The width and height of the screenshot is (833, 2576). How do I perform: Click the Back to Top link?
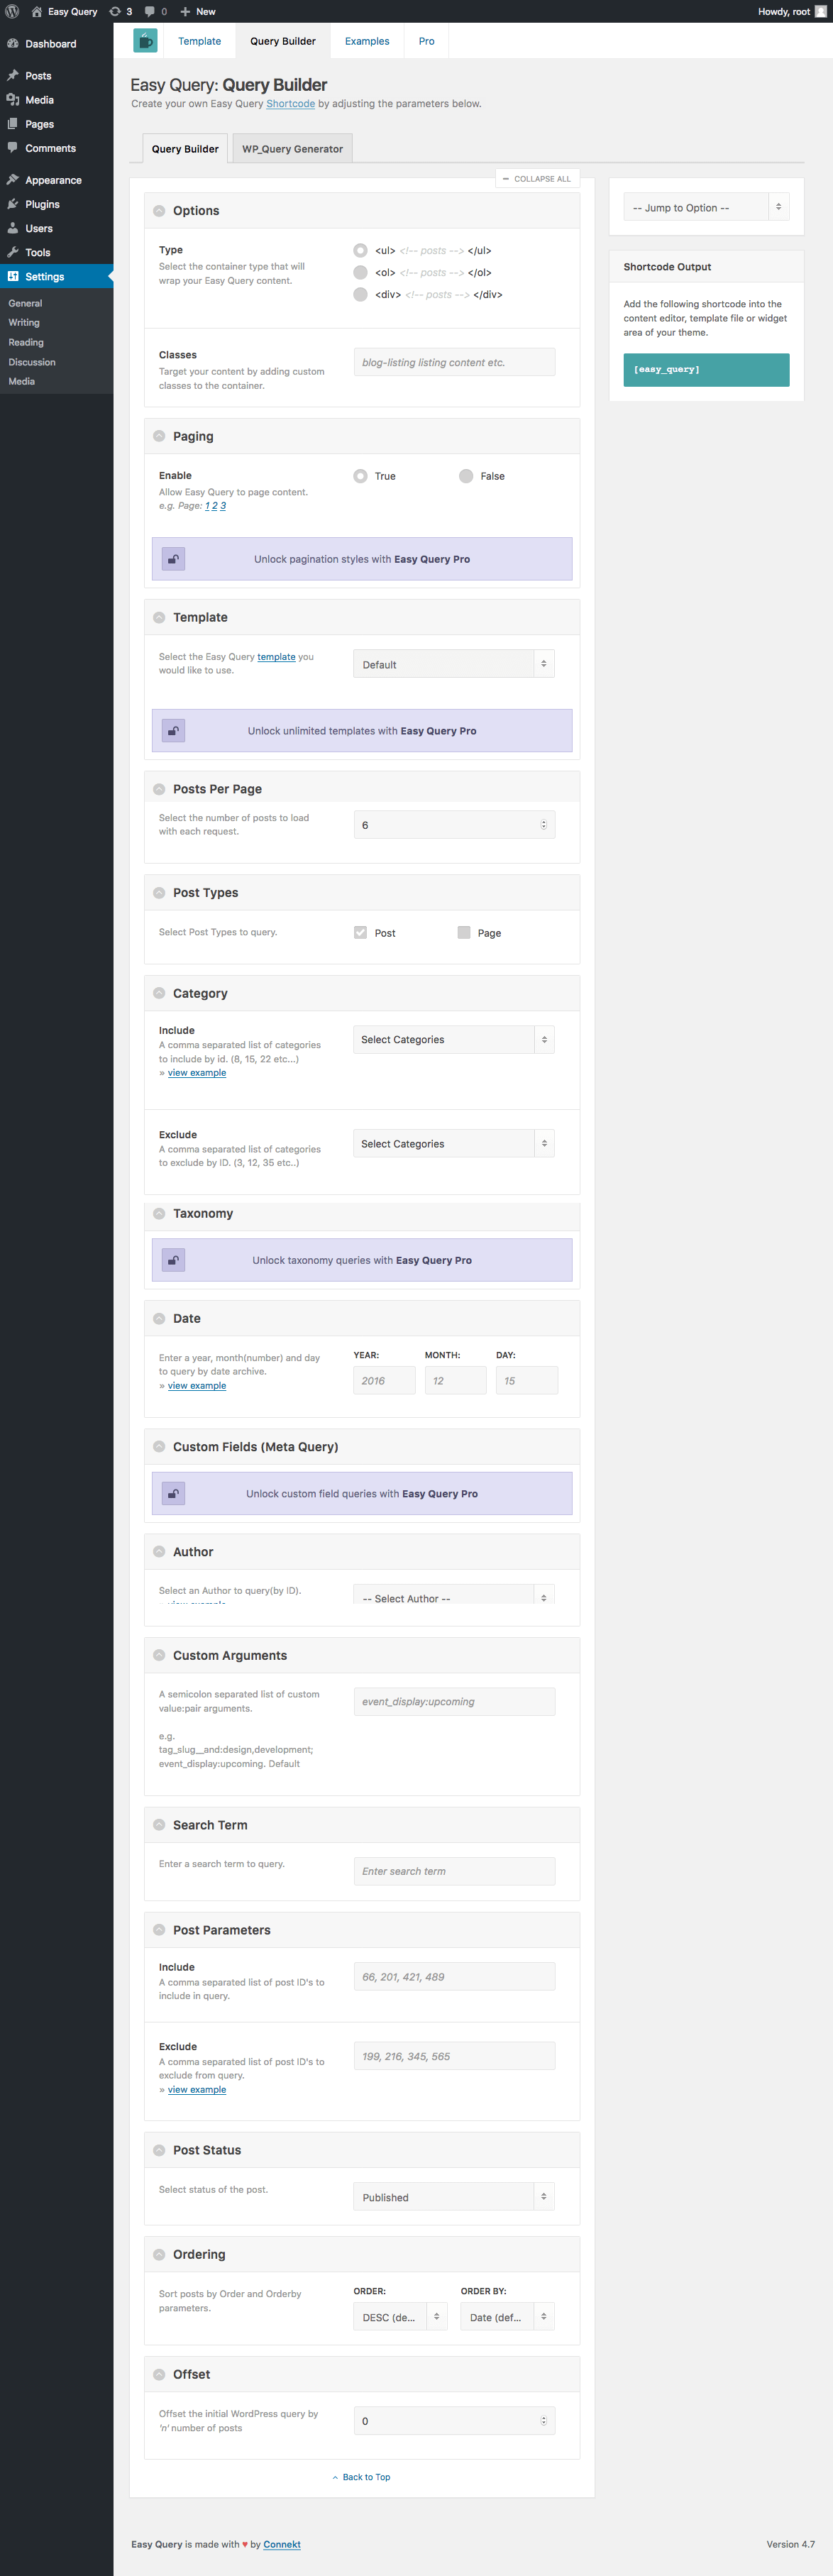[361, 2477]
